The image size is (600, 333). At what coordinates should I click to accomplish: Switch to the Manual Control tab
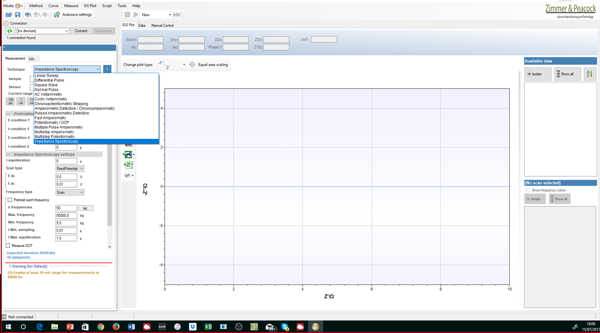(162, 25)
